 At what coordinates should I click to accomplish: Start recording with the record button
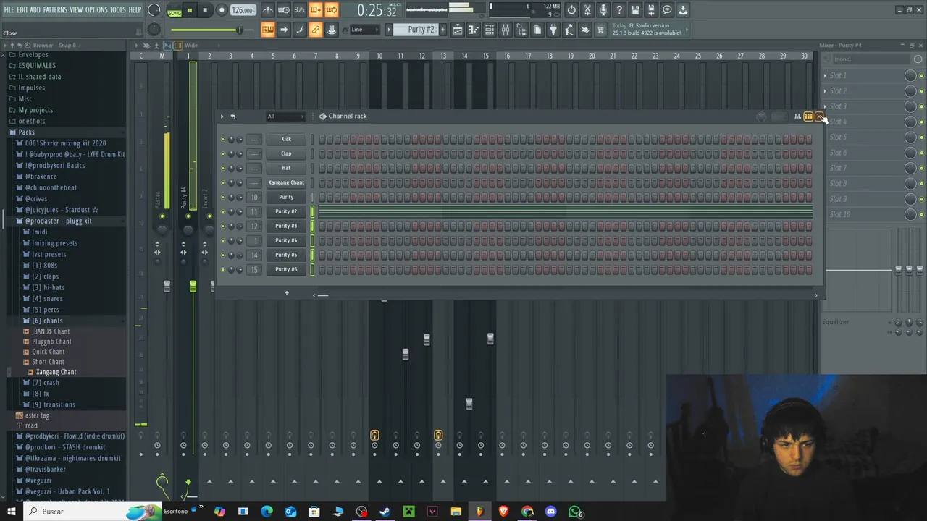coord(222,10)
